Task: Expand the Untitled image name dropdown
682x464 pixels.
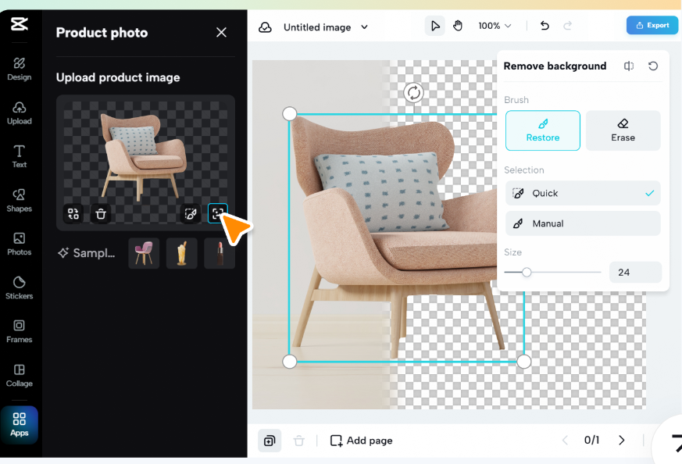Action: coord(365,27)
